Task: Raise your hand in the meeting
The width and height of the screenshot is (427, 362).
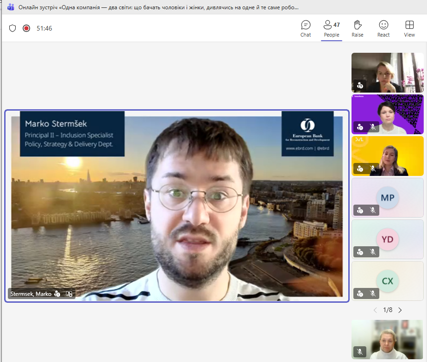Action: (x=357, y=29)
